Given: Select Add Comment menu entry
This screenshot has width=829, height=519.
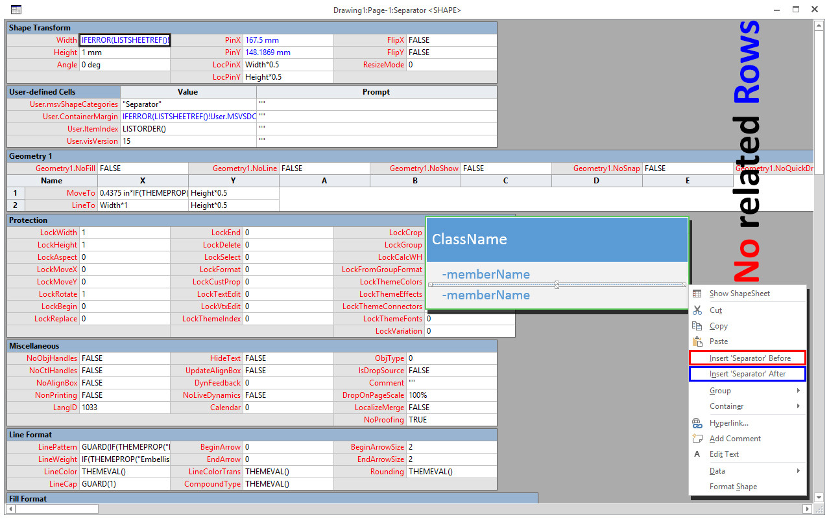Looking at the screenshot, I should (735, 439).
